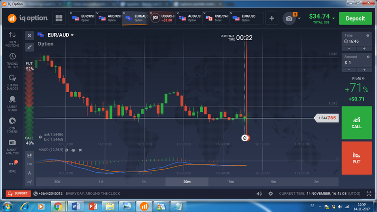Switch to the first EUR/USD Option tab
The width and height of the screenshot is (377, 212).
click(x=82, y=18)
